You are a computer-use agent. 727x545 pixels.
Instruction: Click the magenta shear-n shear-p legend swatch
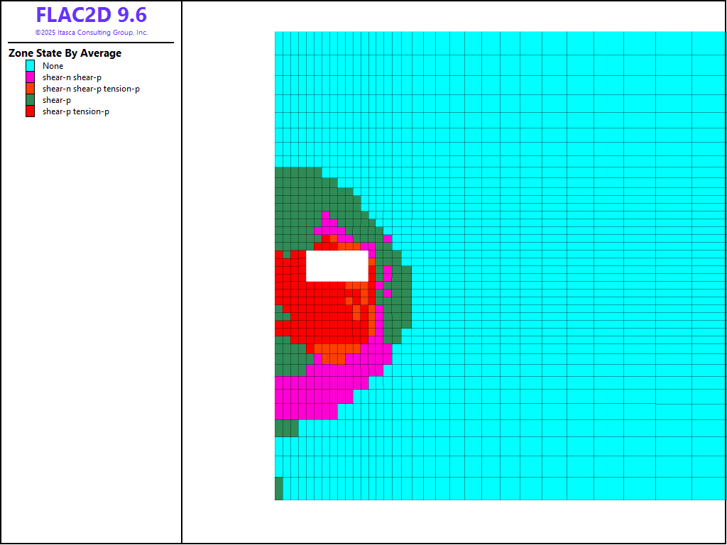31,77
